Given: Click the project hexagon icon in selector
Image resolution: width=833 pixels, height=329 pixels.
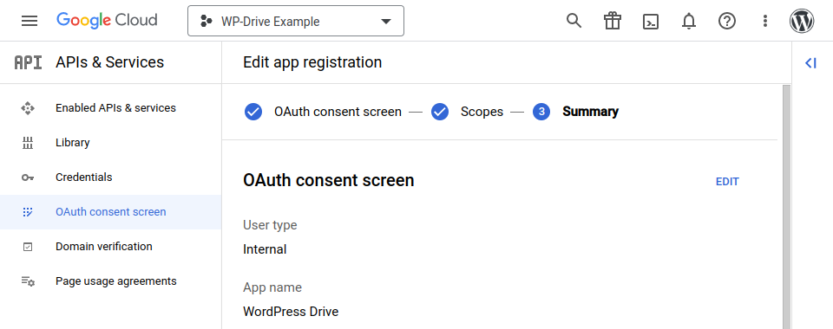Looking at the screenshot, I should pos(206,21).
